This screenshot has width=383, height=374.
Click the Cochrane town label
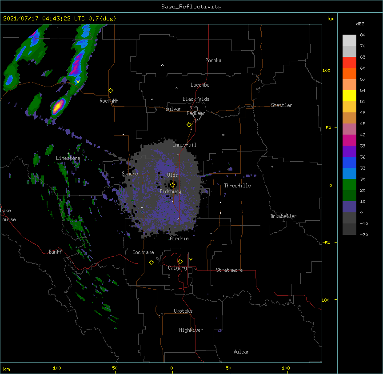point(143,252)
